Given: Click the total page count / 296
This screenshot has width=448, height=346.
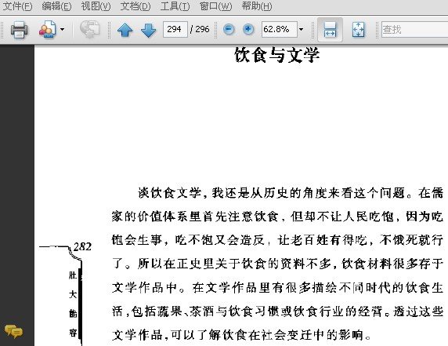Looking at the screenshot, I should click(x=200, y=29).
